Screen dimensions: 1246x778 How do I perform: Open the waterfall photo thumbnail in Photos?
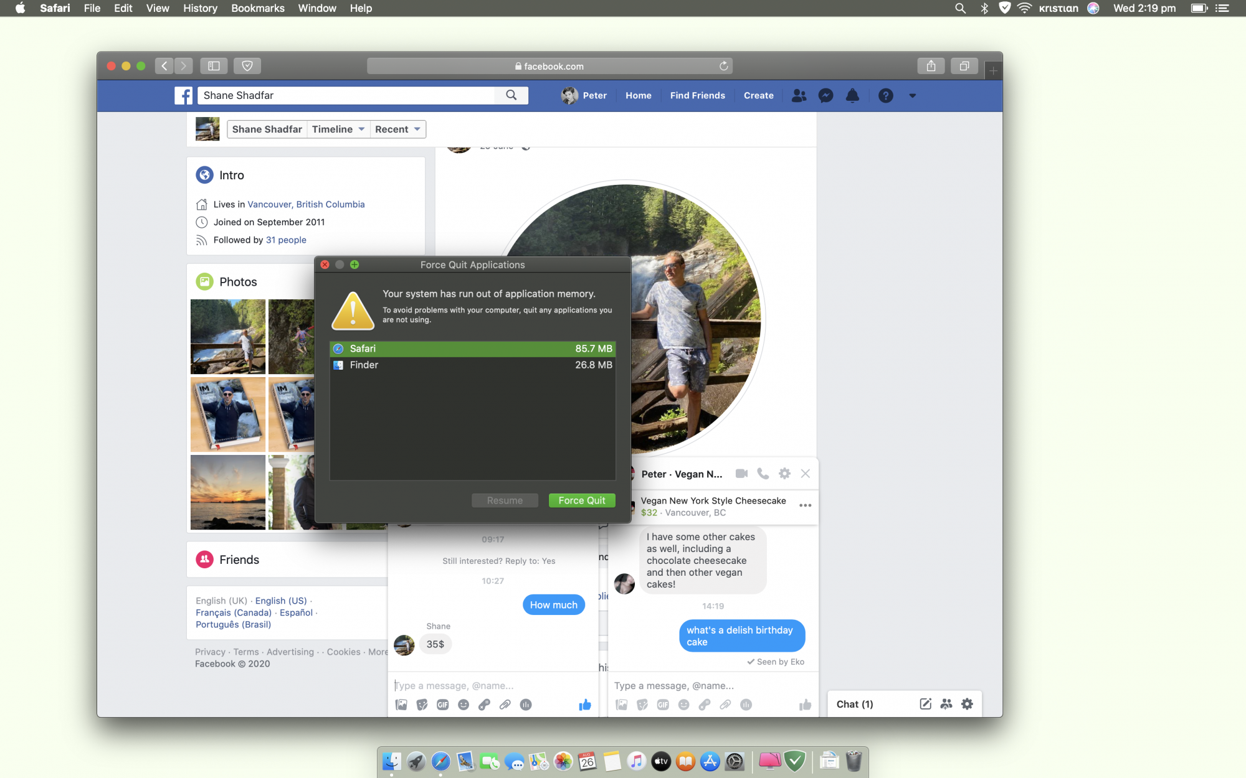click(x=228, y=337)
